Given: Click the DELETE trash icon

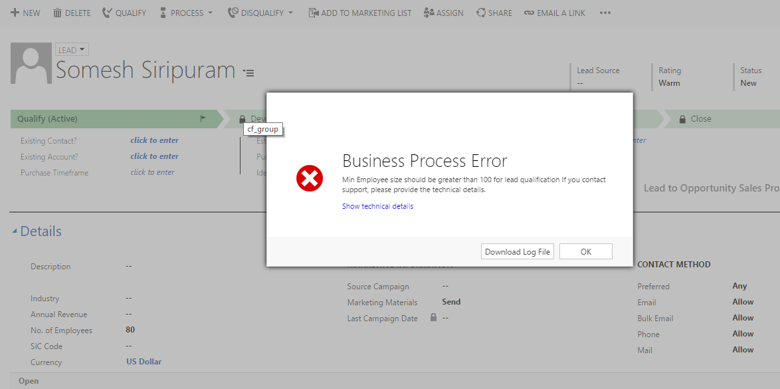Looking at the screenshot, I should point(57,13).
